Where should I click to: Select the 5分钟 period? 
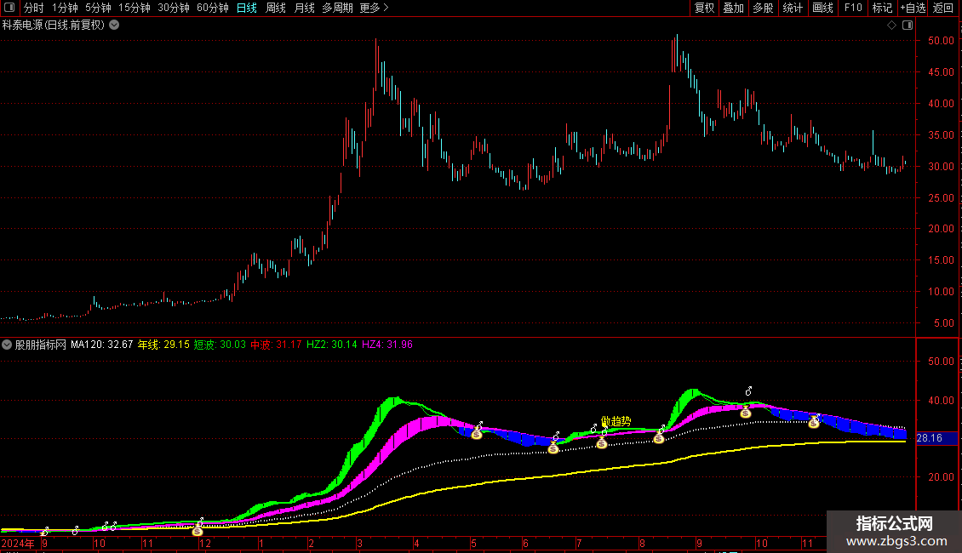point(98,8)
